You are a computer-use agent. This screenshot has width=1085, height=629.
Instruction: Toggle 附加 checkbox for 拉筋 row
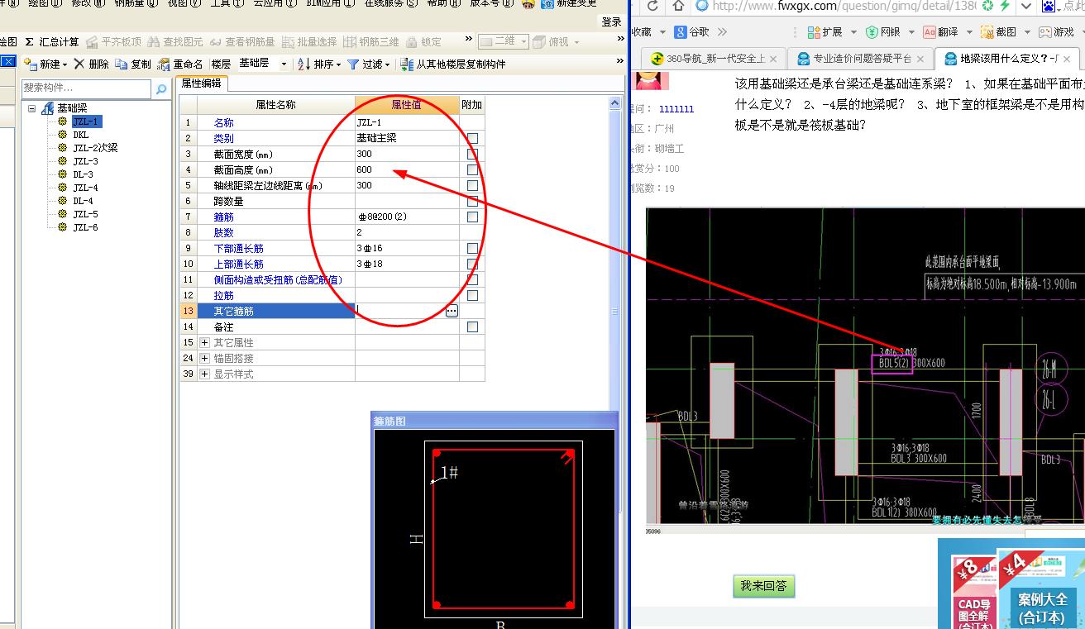pyautogui.click(x=472, y=295)
